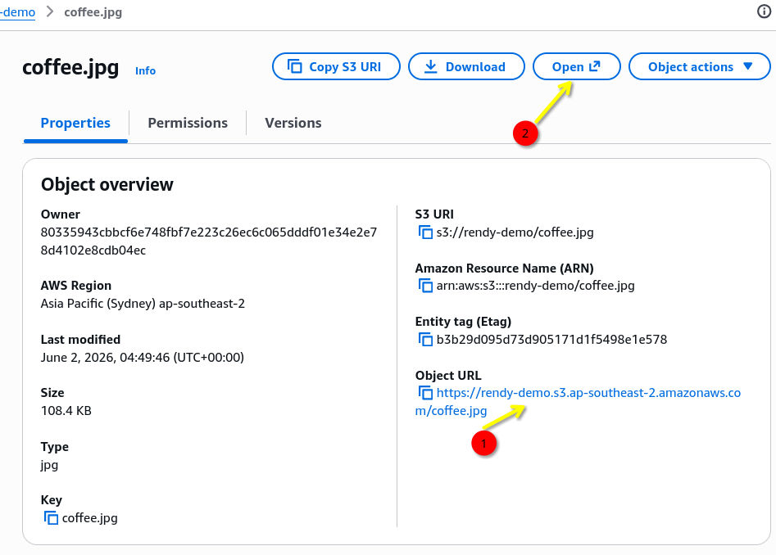Click the Object overview heading
The height and width of the screenshot is (555, 776).
pos(107,184)
